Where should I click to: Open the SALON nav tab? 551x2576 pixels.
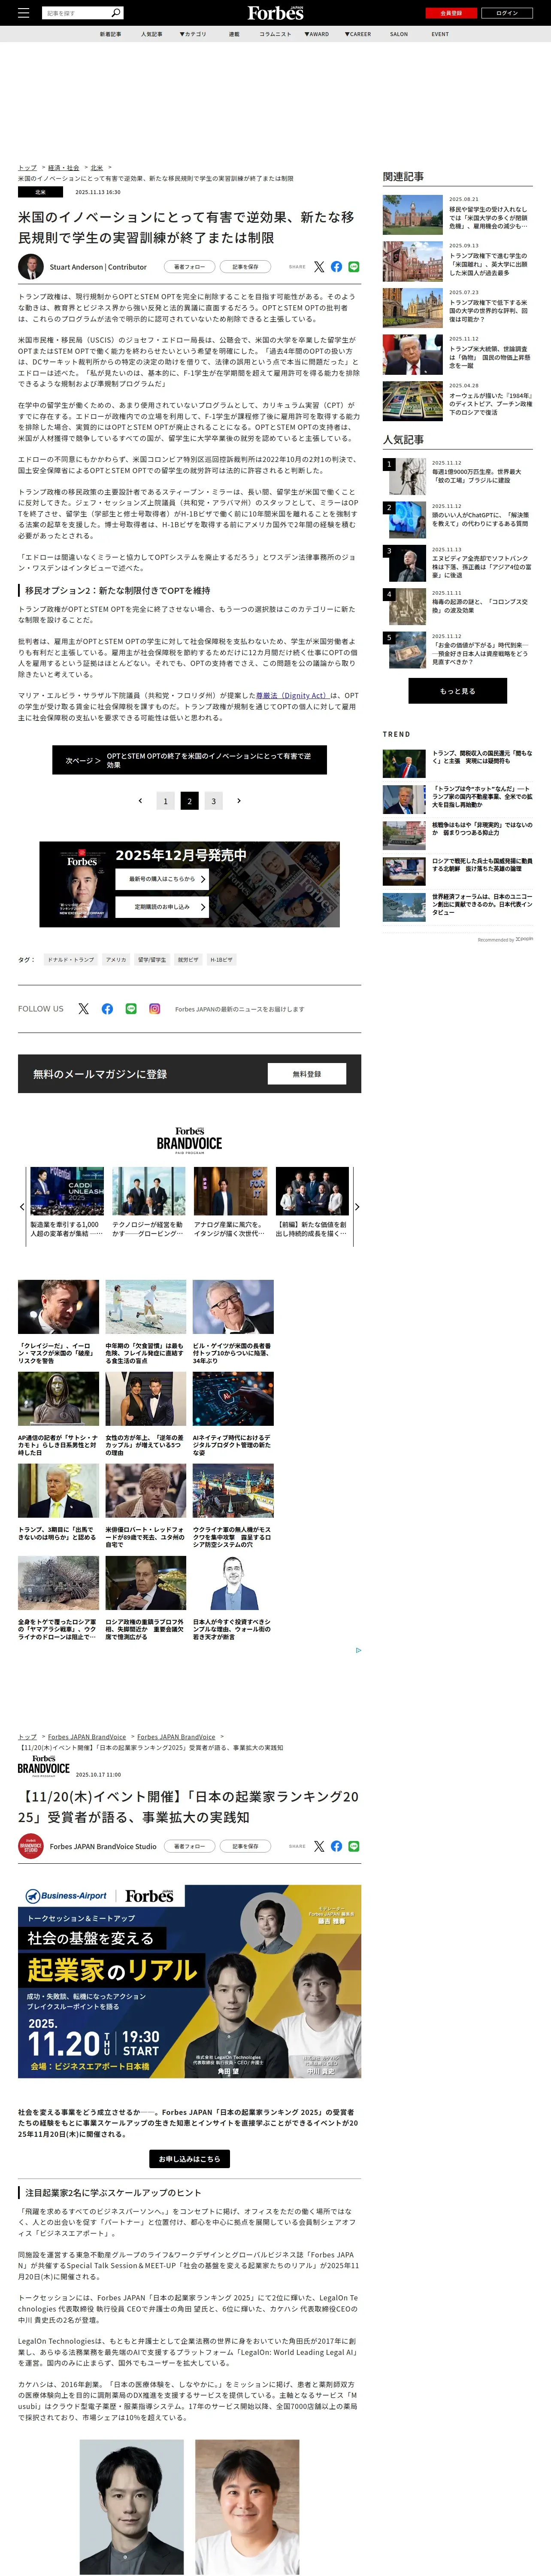click(x=399, y=34)
